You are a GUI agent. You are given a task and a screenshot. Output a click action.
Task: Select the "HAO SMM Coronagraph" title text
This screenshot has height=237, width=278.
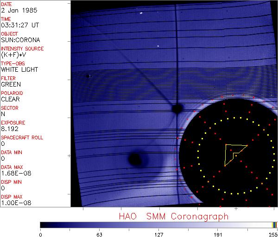174,216
